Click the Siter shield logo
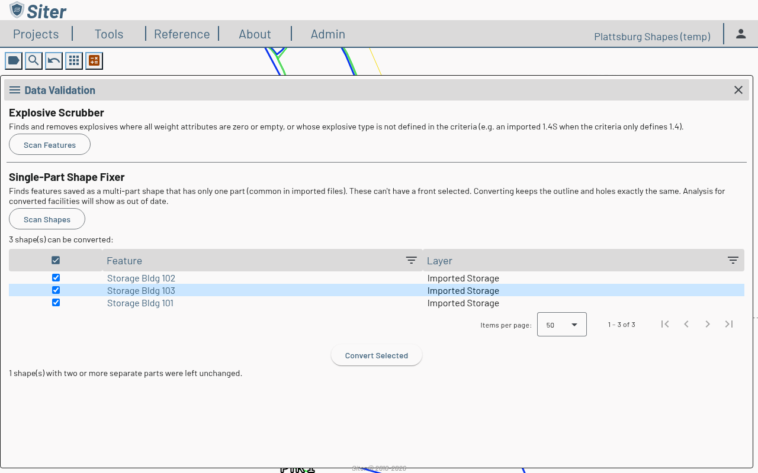Screen dimensions: 758x473 tap(17, 10)
